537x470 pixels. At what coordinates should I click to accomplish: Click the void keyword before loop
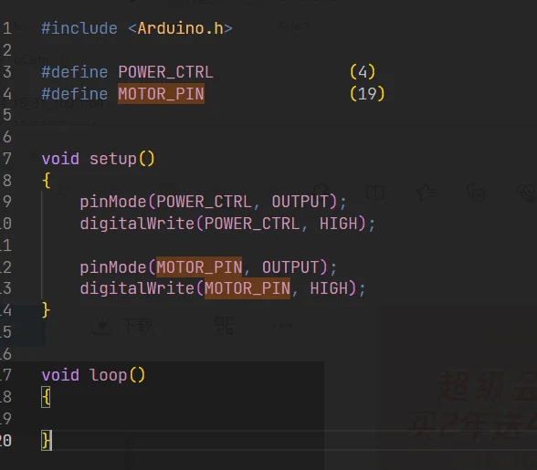click(60, 375)
